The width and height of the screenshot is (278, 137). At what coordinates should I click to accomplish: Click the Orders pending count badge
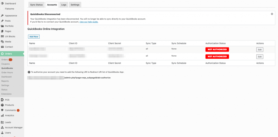[x=11, y=60]
